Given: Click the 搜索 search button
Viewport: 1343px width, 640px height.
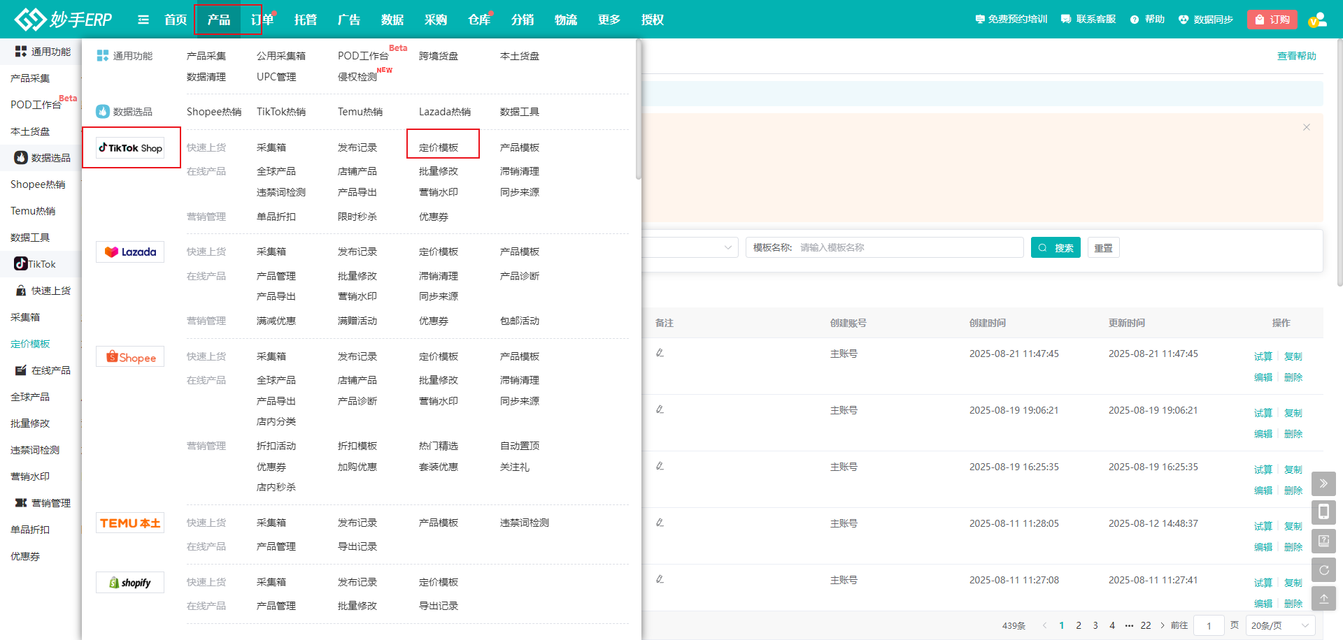Looking at the screenshot, I should pos(1056,247).
